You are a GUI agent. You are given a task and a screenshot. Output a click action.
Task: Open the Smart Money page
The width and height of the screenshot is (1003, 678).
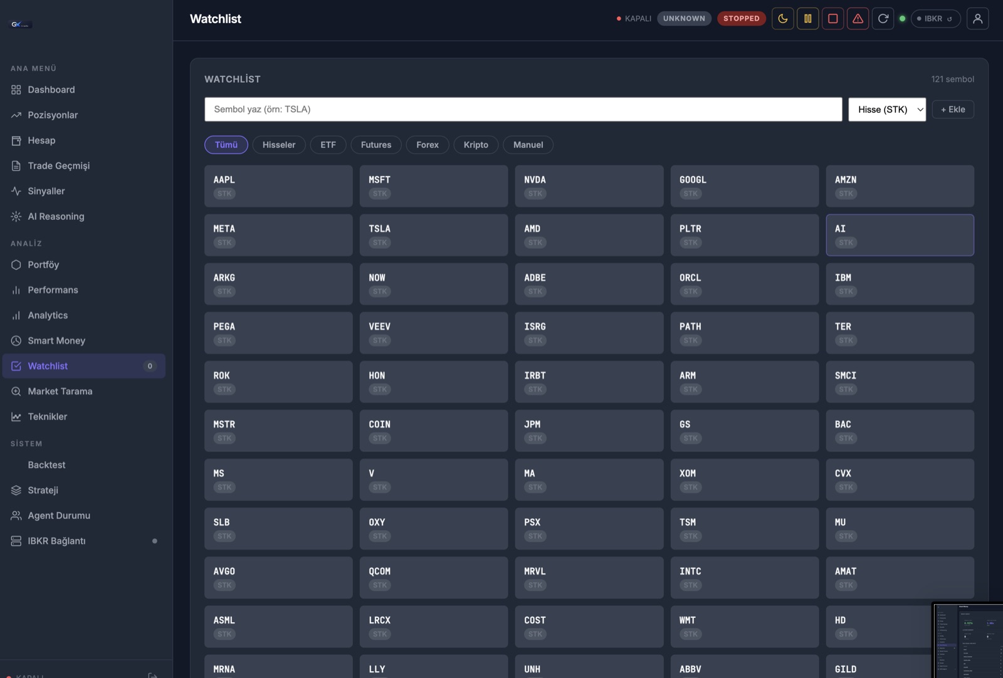pos(84,340)
